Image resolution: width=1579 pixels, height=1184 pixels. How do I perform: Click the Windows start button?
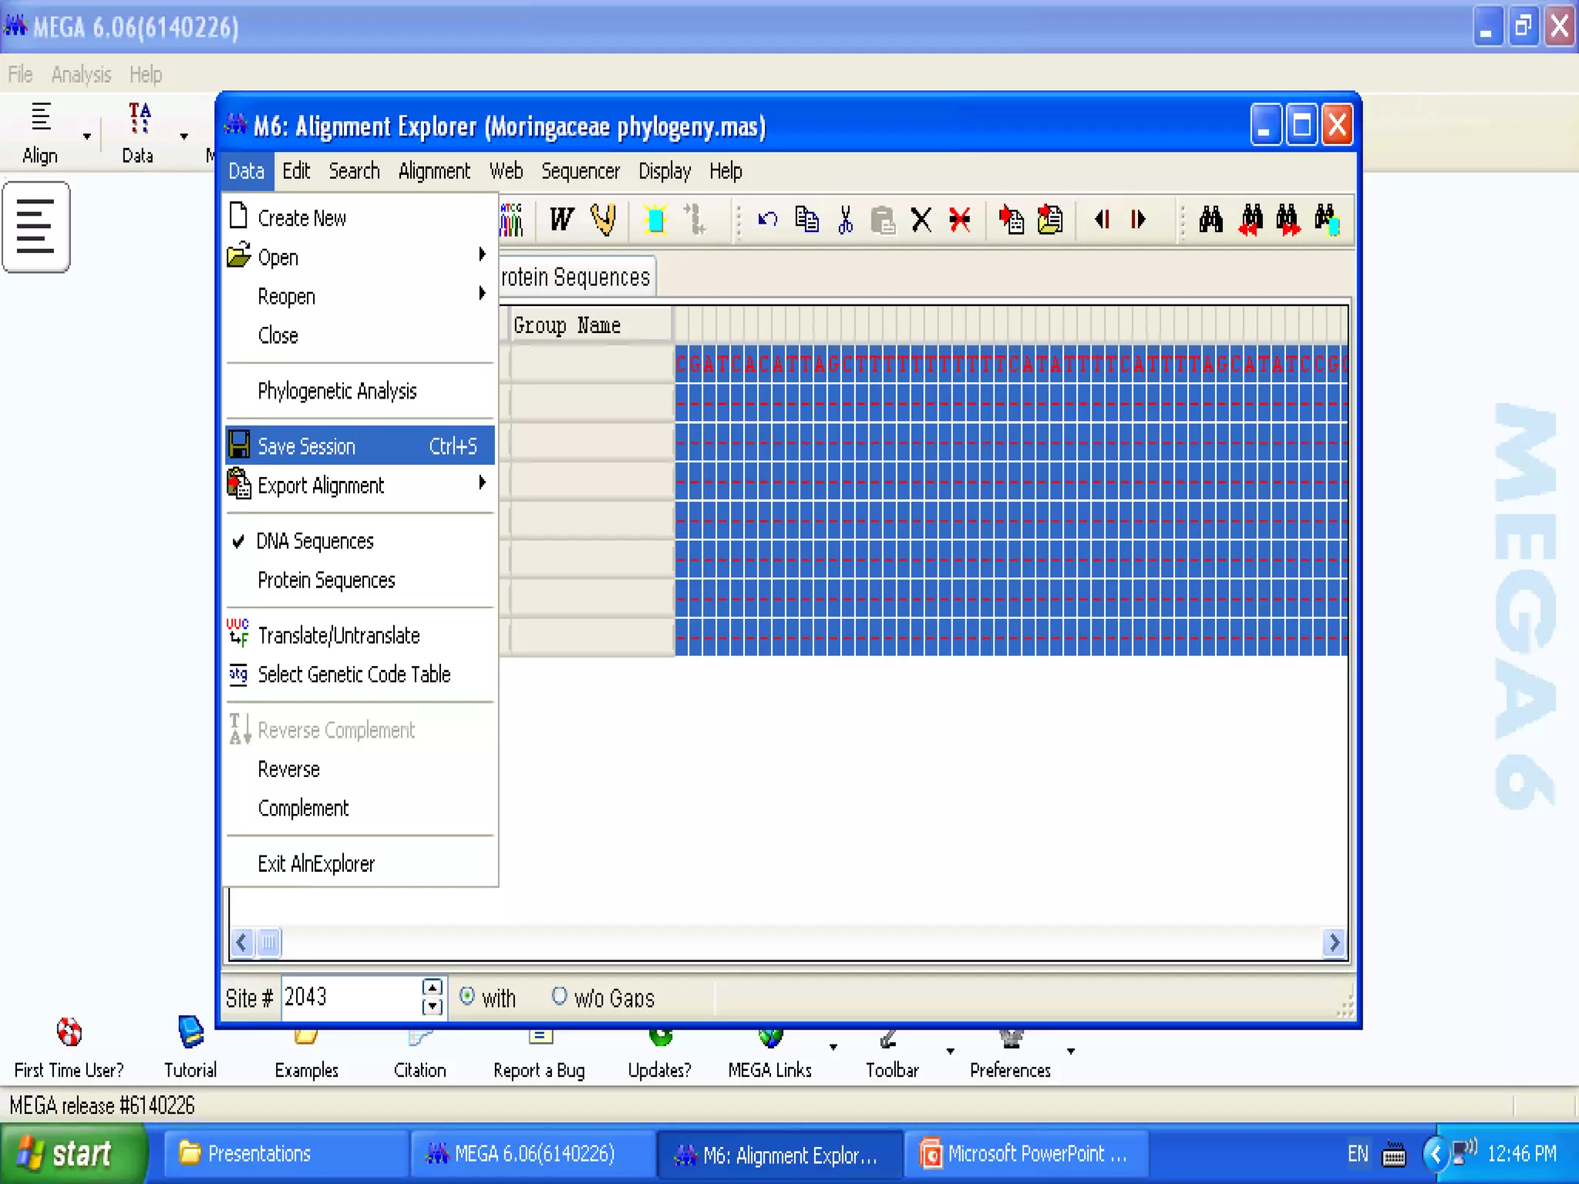[73, 1153]
